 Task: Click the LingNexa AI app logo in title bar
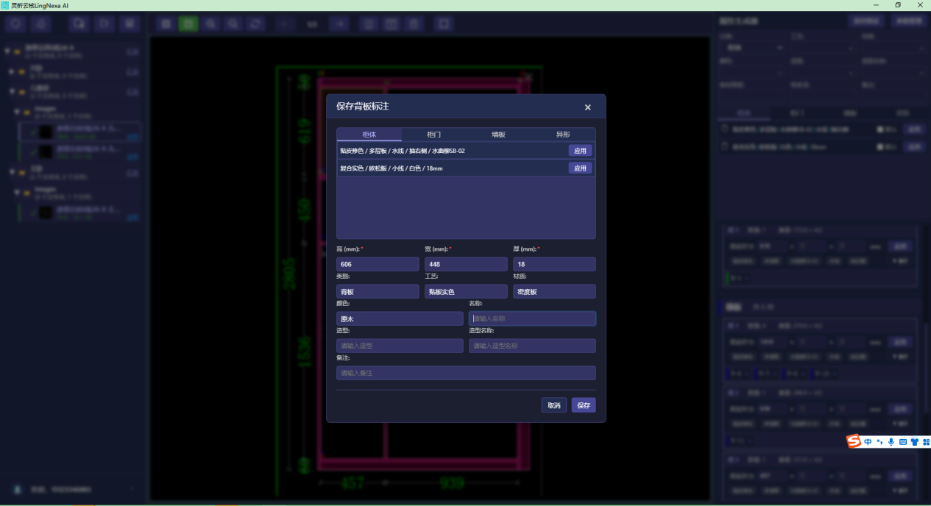(5, 5)
